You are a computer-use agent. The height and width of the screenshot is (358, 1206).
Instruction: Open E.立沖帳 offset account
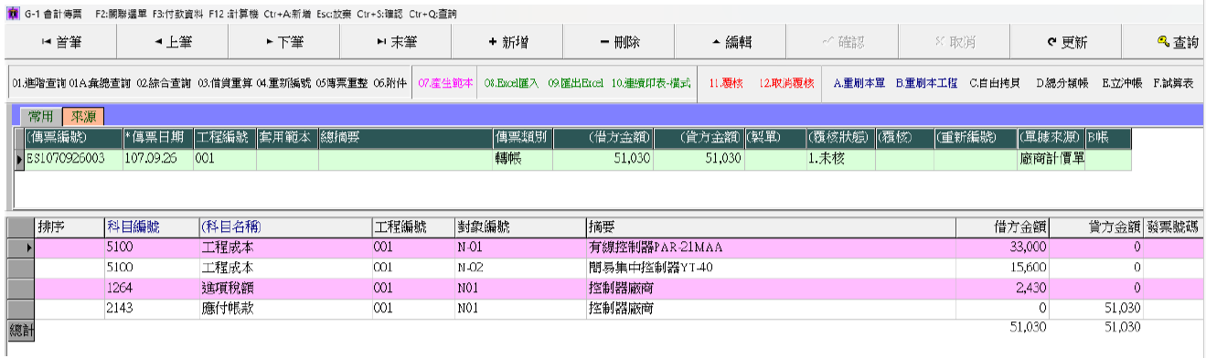pos(1124,82)
